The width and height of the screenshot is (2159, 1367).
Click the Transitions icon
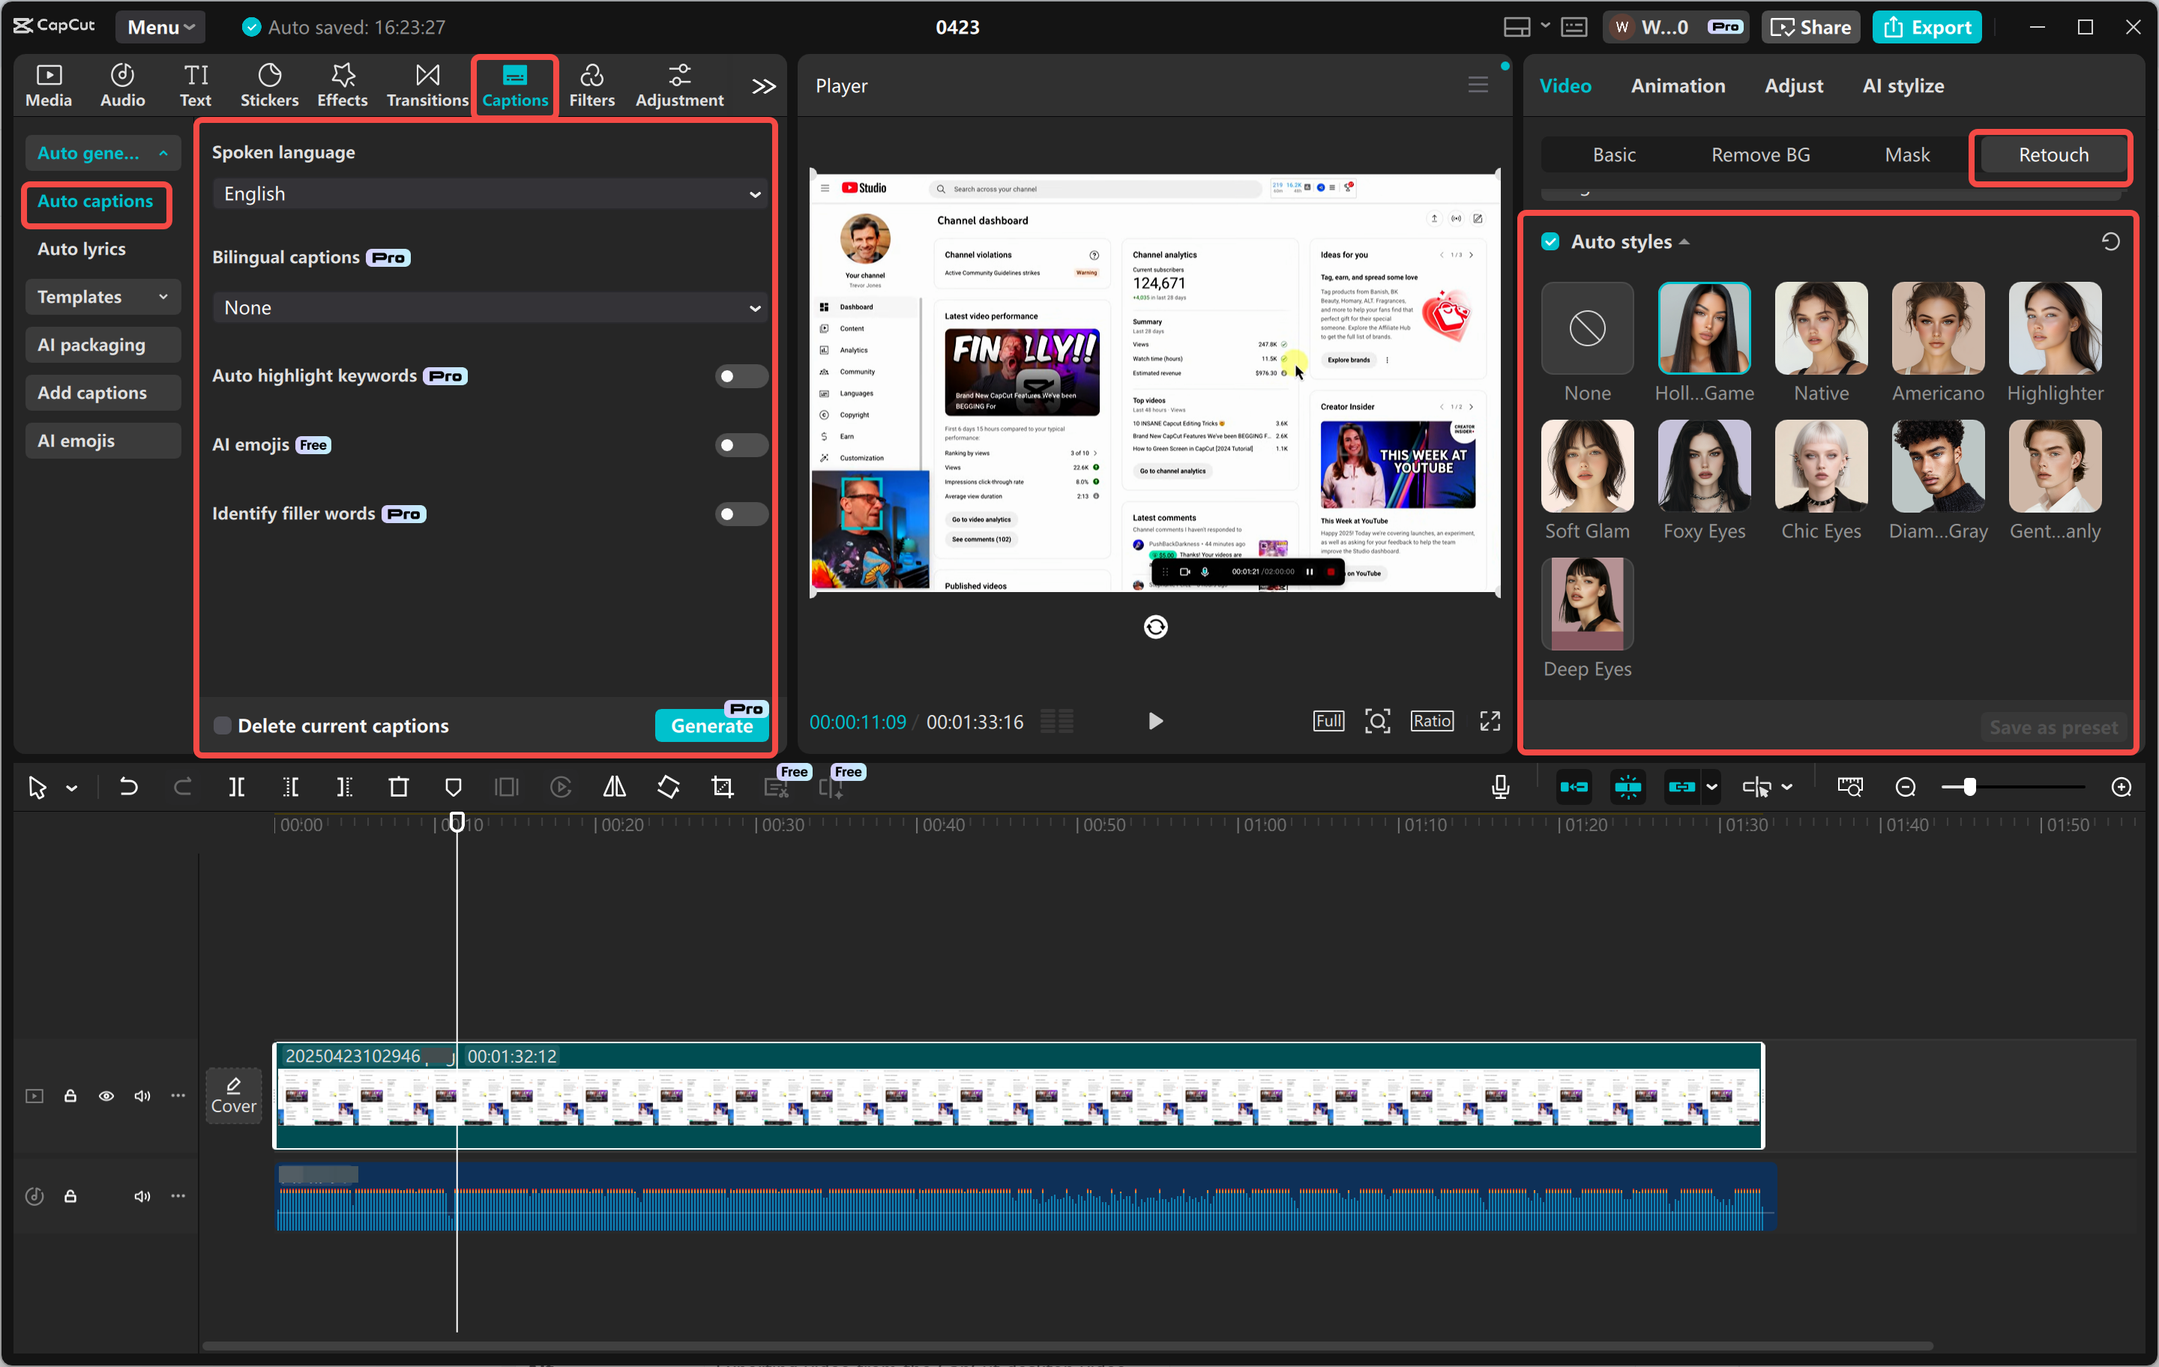427,84
